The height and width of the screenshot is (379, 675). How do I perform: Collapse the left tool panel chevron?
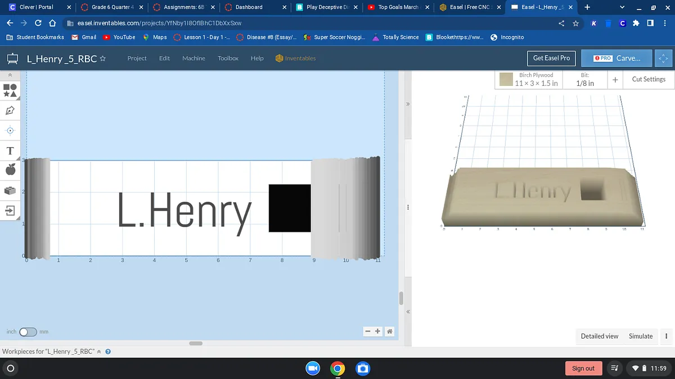click(x=10, y=75)
